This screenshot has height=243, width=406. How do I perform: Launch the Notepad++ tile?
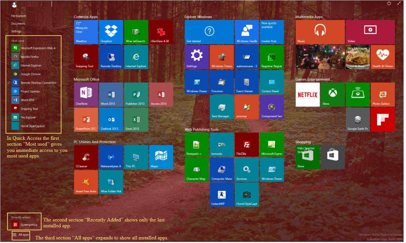[x=197, y=145]
